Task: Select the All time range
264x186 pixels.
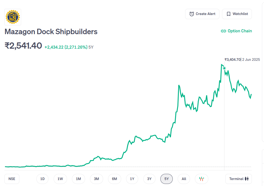Action: 184,179
